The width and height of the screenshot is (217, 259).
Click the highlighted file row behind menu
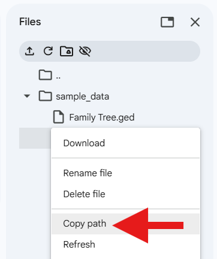point(35,138)
